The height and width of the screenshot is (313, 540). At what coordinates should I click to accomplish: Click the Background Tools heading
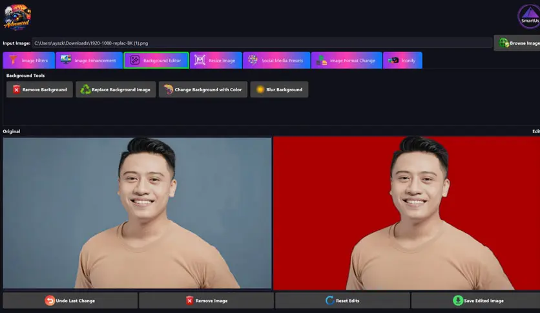click(x=25, y=76)
